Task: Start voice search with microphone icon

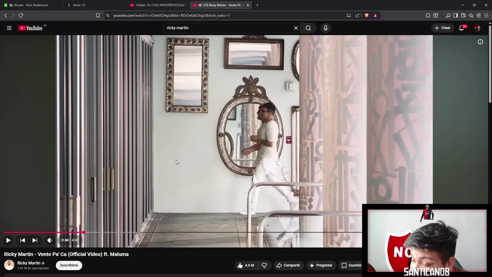Action: point(326,28)
